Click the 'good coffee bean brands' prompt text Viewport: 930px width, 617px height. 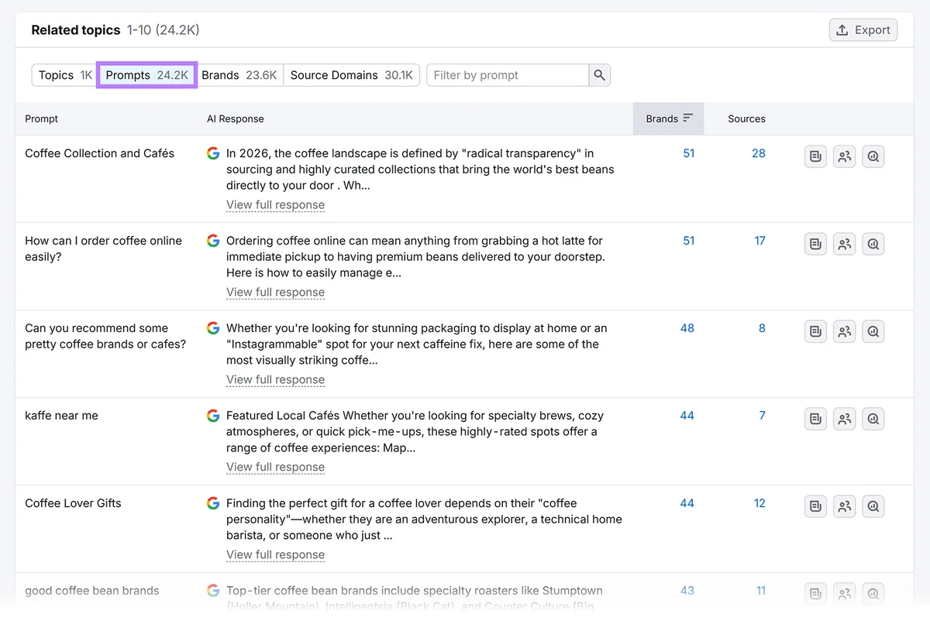[91, 591]
